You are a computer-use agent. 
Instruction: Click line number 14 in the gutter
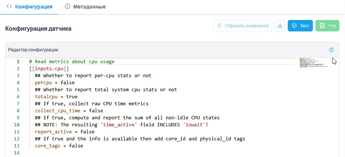[17, 153]
